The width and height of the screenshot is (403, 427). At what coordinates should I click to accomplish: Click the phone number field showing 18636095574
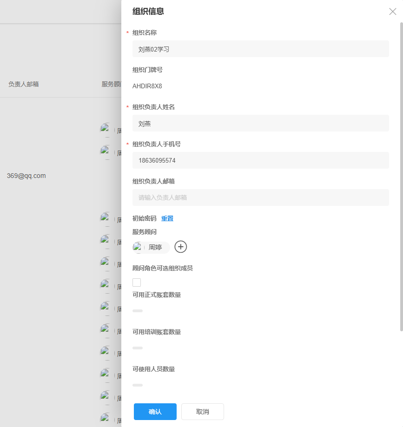(261, 160)
